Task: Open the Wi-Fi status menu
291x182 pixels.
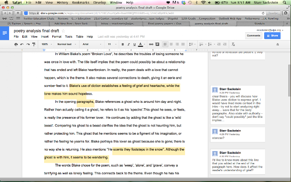Action: (x=203, y=2)
